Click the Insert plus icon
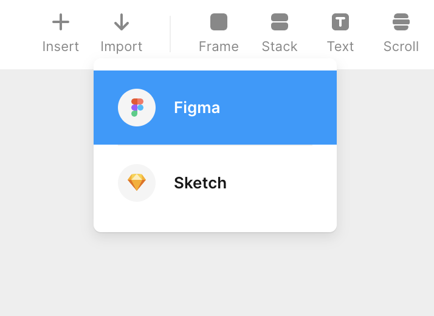This screenshot has width=434, height=316. (61, 22)
